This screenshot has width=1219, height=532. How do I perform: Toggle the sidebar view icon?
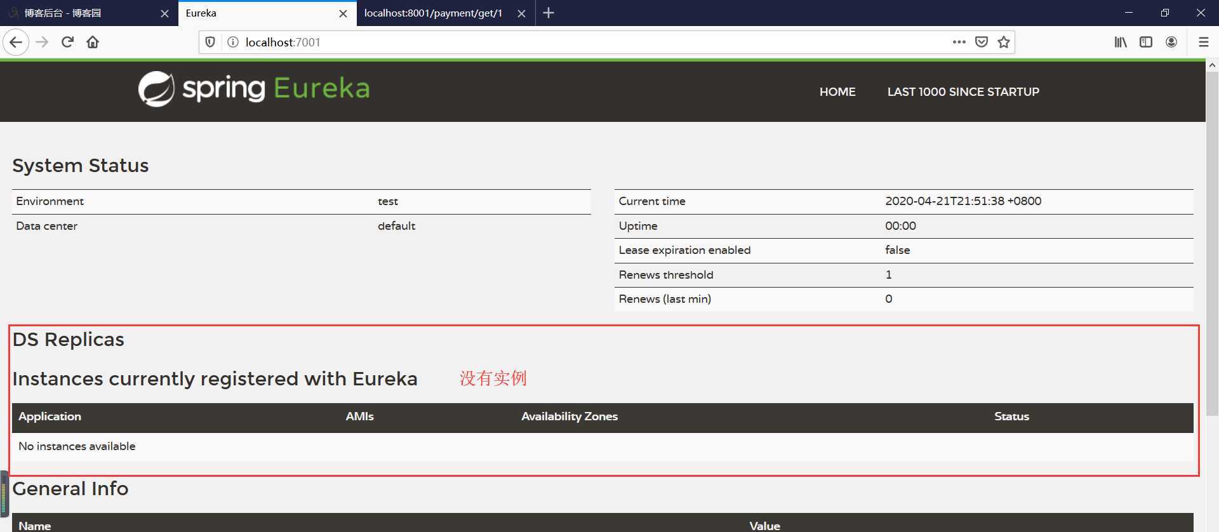[x=1146, y=42]
